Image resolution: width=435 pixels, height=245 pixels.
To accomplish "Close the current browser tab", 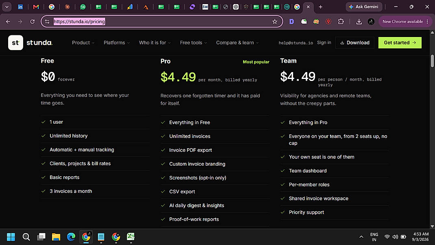I will (308, 7).
